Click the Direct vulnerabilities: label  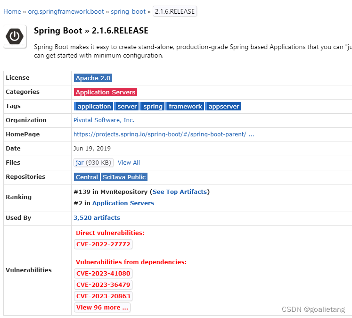click(110, 233)
